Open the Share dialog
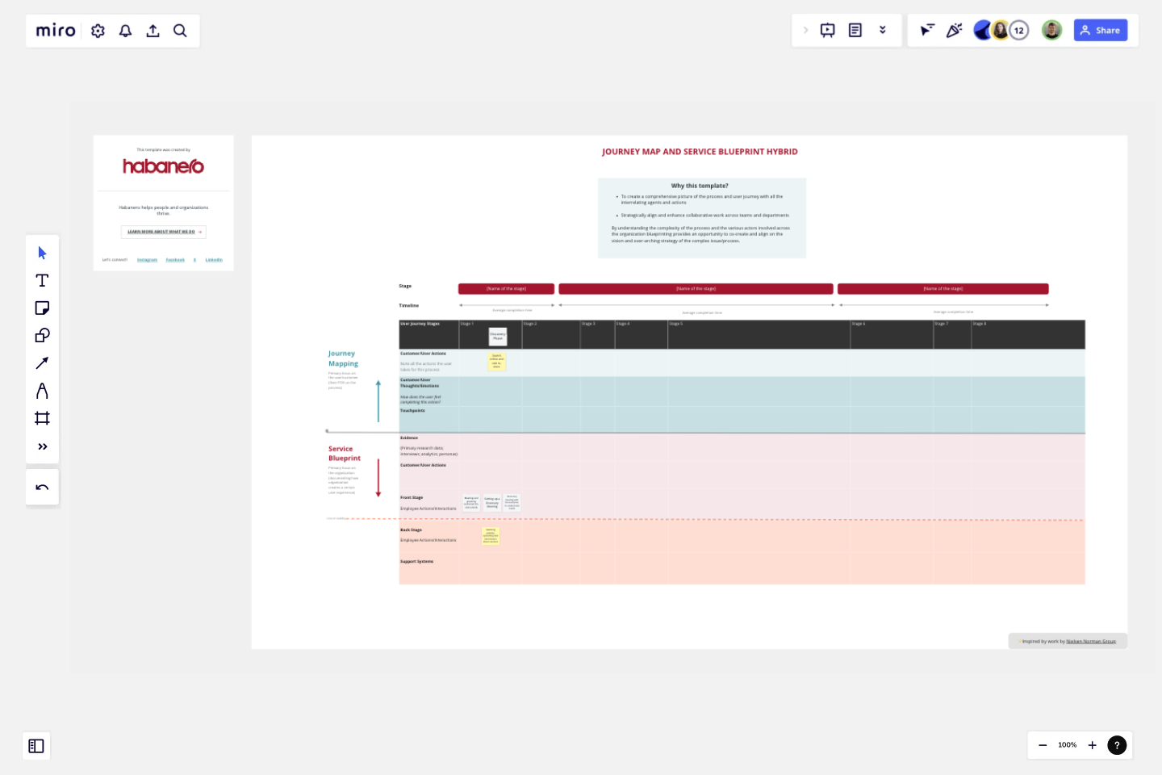This screenshot has height=775, width=1162. click(1100, 30)
